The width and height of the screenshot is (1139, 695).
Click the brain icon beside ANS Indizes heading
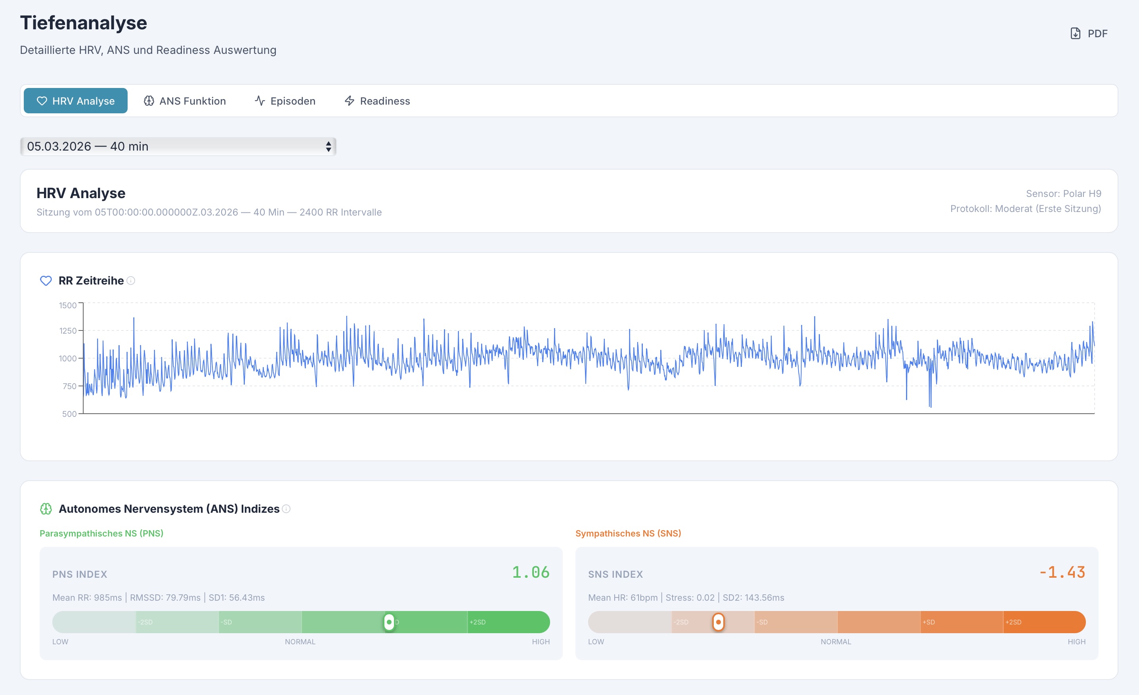[46, 509]
